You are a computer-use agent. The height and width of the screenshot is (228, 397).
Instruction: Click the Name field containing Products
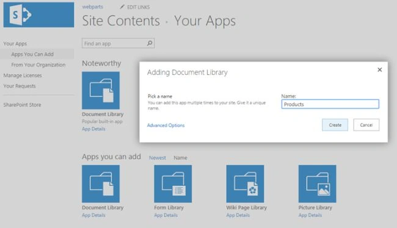click(330, 104)
